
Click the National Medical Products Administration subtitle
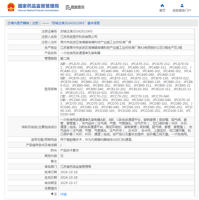38,11
